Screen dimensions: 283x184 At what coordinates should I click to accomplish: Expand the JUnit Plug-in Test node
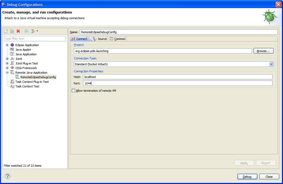pos(7,63)
